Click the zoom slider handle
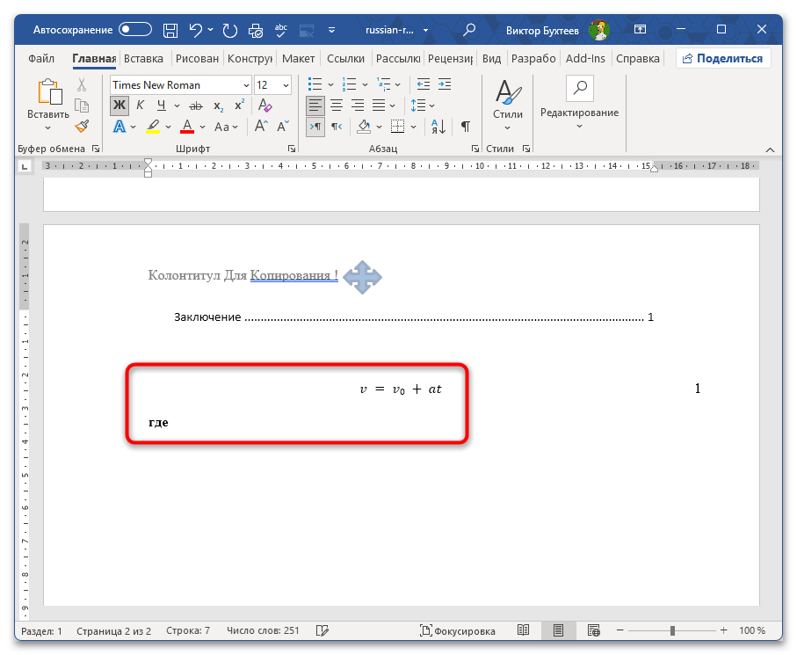 pyautogui.click(x=672, y=630)
